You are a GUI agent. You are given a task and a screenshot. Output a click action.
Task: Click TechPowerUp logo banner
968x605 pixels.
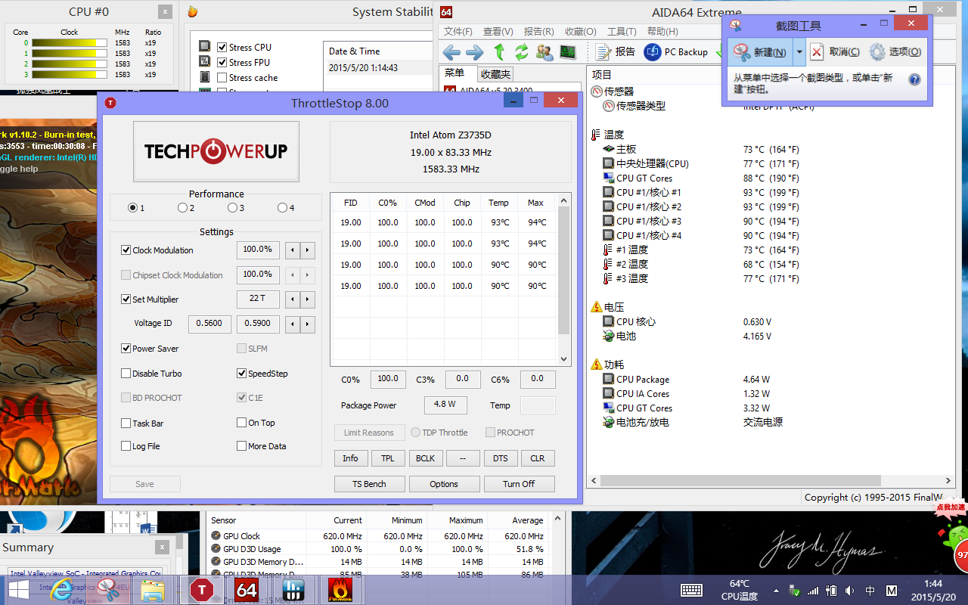[x=216, y=151]
